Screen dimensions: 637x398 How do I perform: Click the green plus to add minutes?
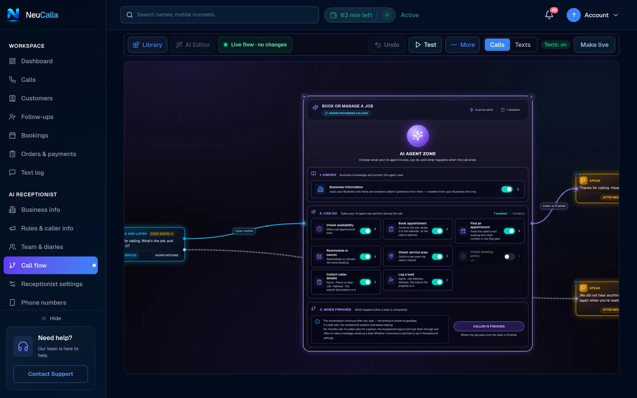tap(387, 15)
